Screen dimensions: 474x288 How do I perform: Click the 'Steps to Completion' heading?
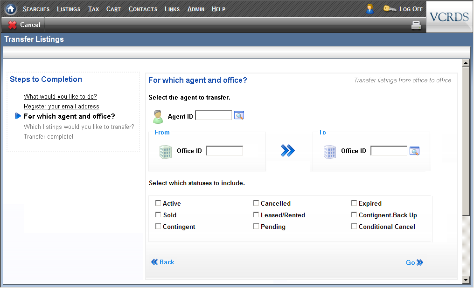tap(46, 79)
